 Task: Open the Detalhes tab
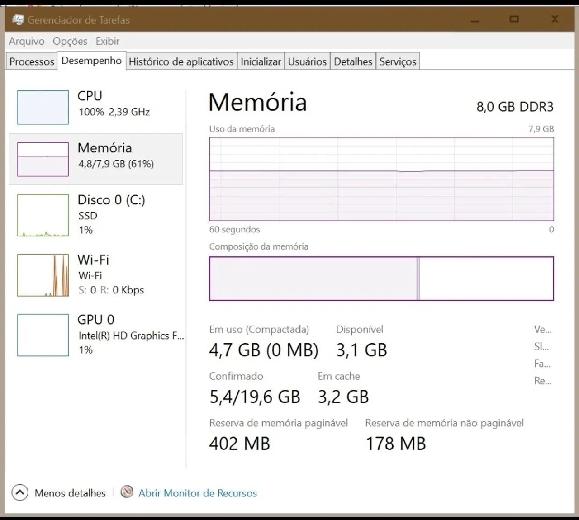[x=353, y=61]
